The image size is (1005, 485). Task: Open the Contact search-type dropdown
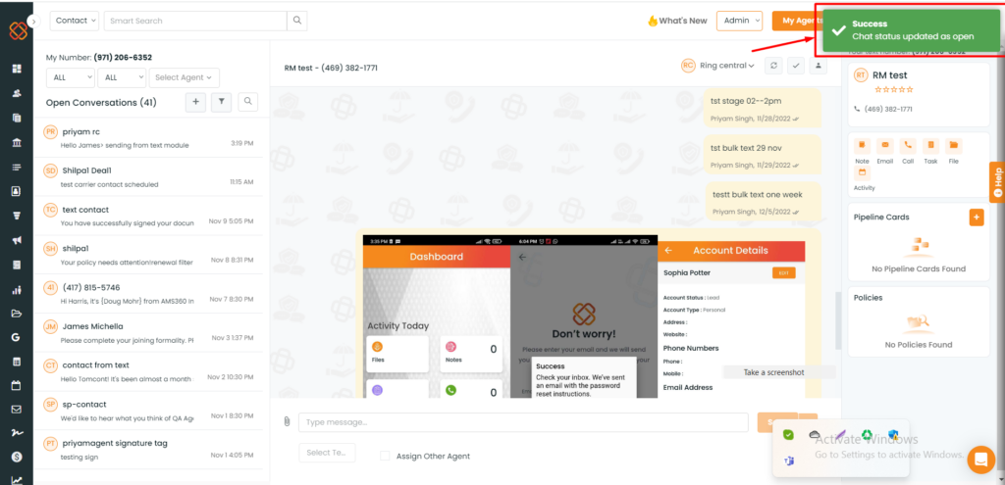tap(75, 21)
